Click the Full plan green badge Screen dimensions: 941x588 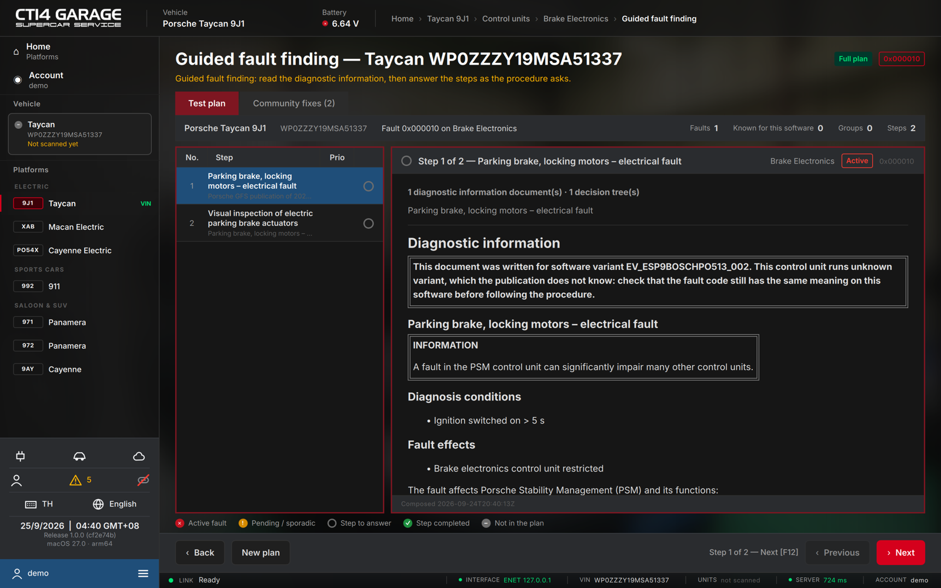point(853,59)
